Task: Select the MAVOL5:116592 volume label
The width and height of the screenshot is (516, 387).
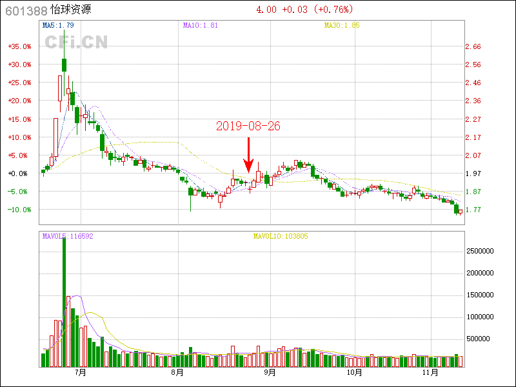Action: tap(68, 236)
